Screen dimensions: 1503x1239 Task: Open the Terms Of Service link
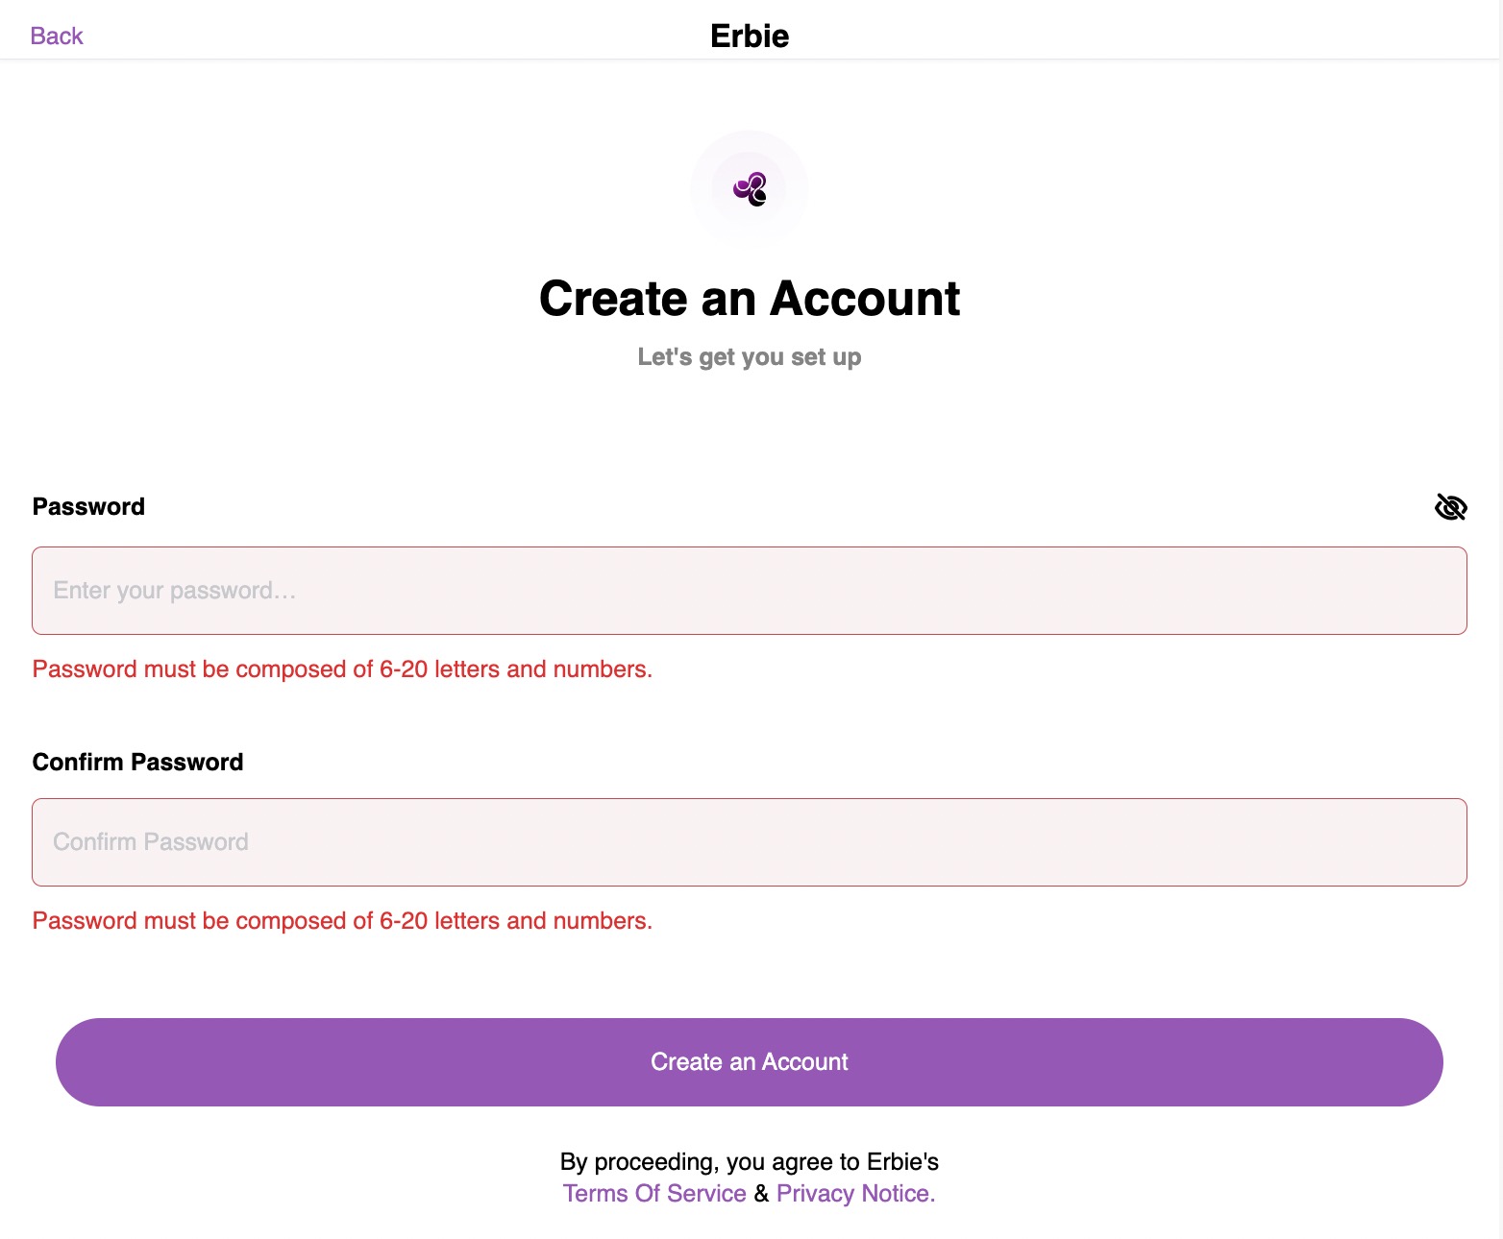pyautogui.click(x=654, y=1194)
